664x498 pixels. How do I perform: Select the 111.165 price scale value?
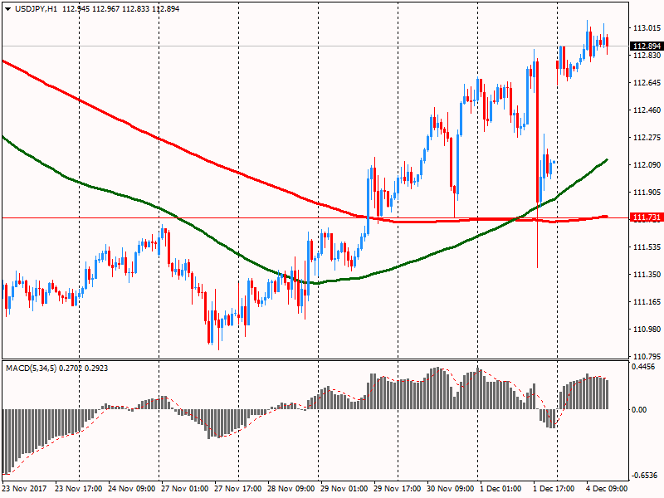(647, 302)
